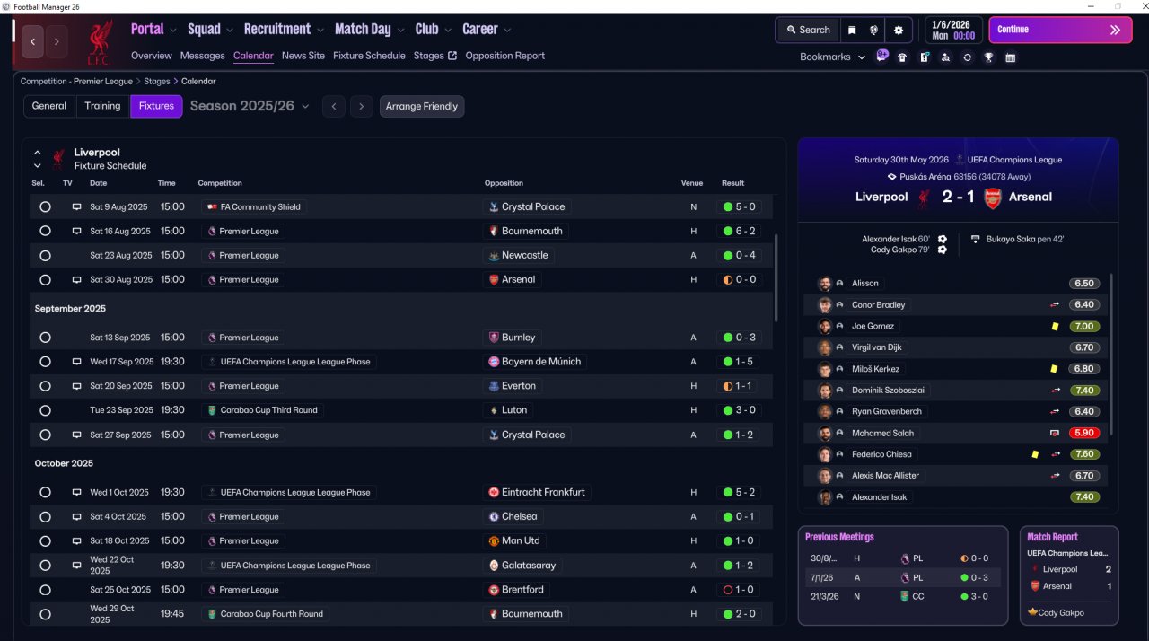
Task: Click Competition - Premier League breadcrumb
Action: tap(76, 82)
